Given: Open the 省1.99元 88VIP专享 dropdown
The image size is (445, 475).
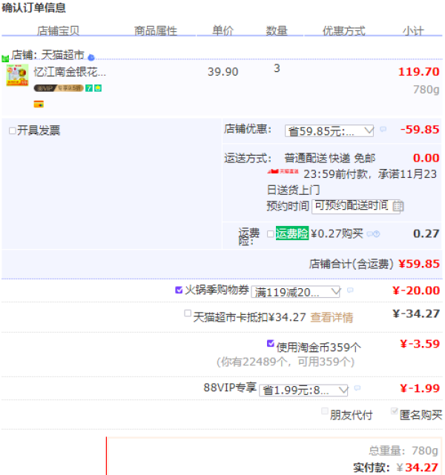Looking at the screenshot, I should pos(304,391).
